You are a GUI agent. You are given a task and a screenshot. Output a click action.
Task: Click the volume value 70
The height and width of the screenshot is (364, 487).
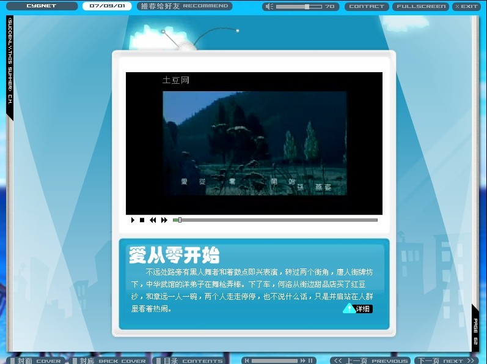[x=329, y=7]
